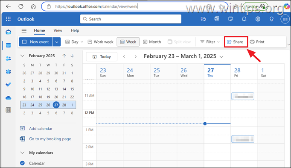Screen dimensions: 291x168
Task: Open Friday 1 PM calendar event
Action: (x=243, y=139)
